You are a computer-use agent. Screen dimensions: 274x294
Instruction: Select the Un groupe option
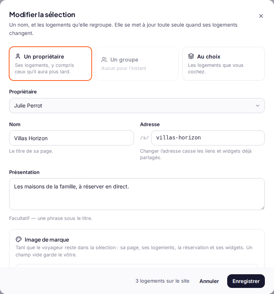point(137,63)
